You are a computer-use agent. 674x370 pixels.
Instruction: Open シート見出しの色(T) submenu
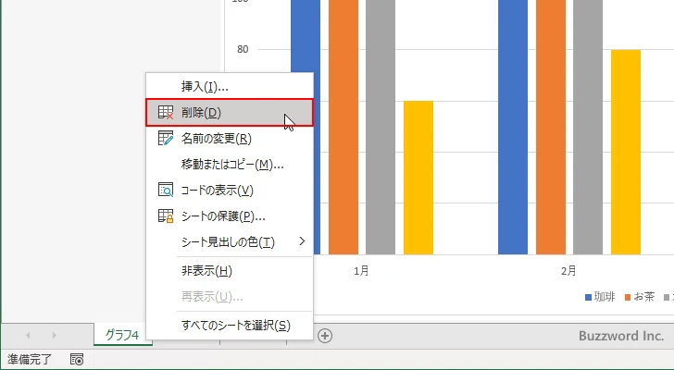pos(230,241)
